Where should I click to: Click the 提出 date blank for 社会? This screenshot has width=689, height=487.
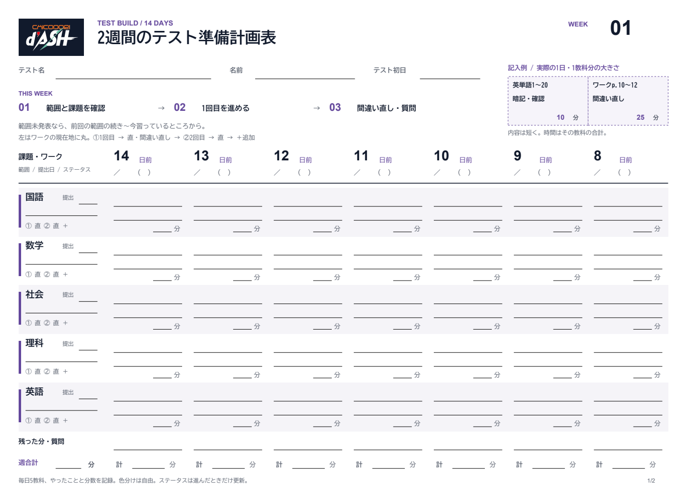tap(88, 301)
